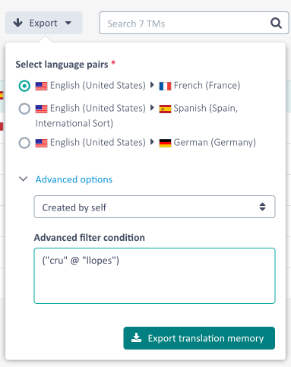This screenshot has height=367, width=291.
Task: Click the German flag icon
Action: point(165,143)
